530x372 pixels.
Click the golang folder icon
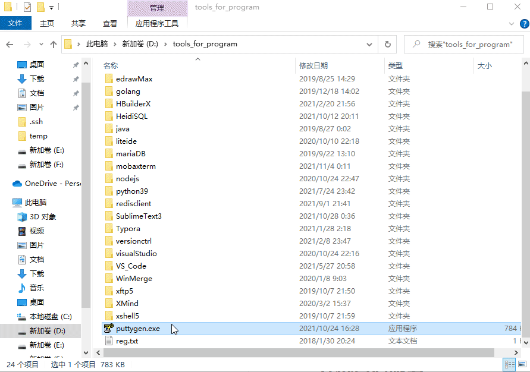point(109,91)
